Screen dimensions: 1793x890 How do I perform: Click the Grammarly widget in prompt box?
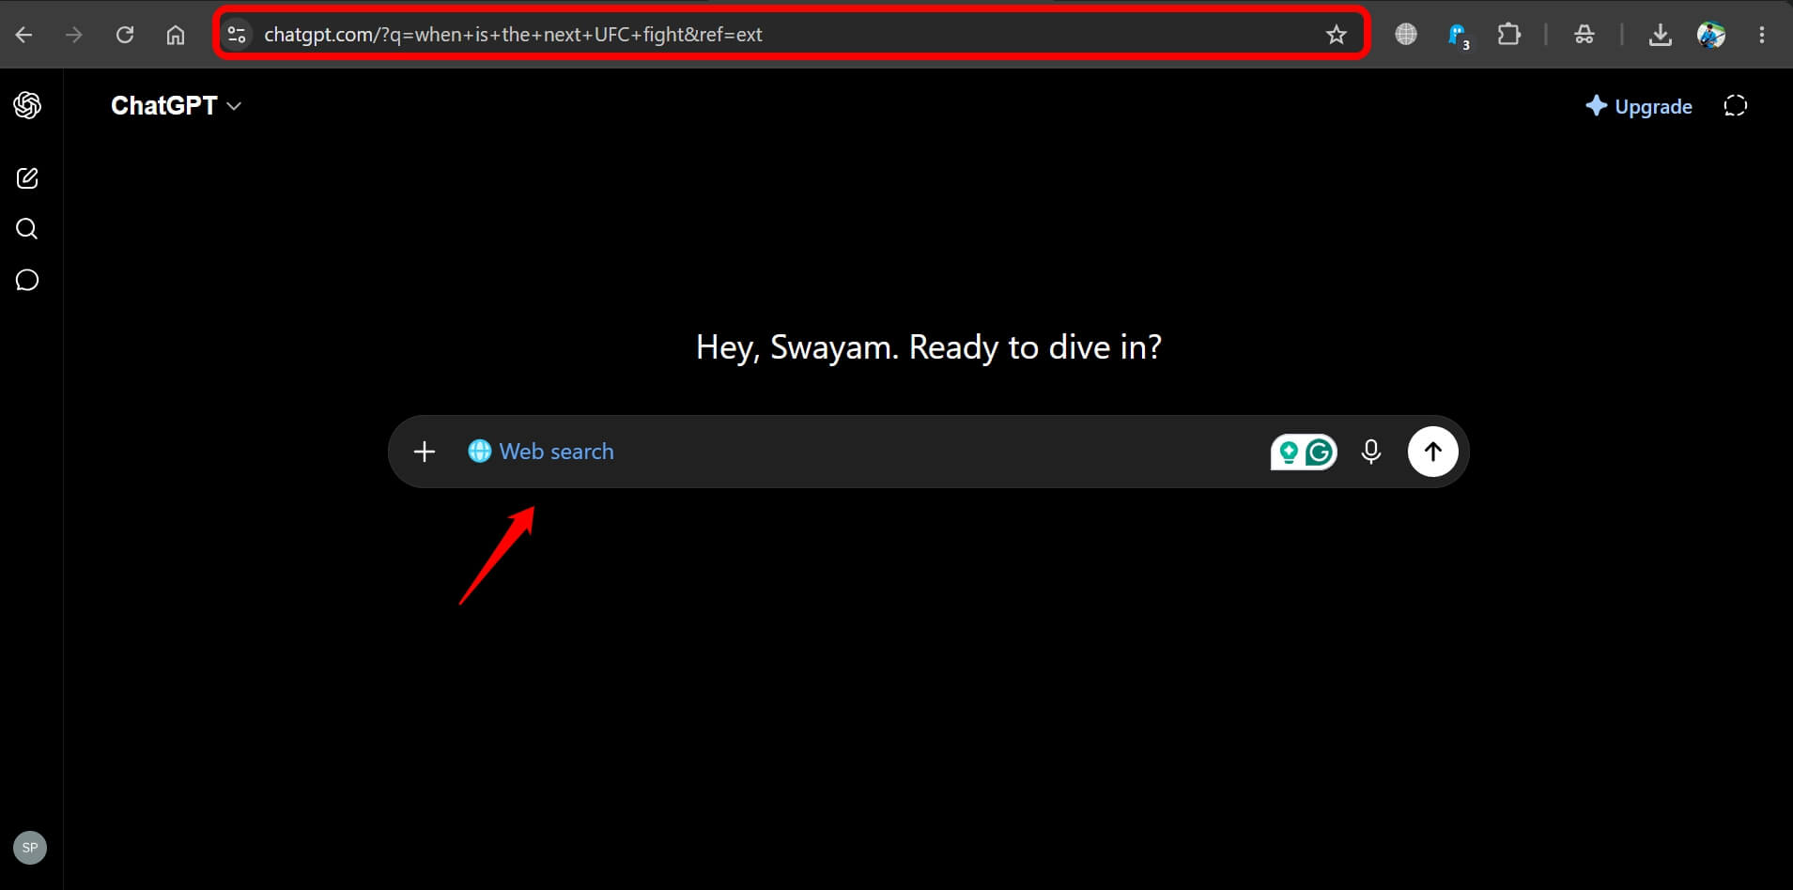tap(1304, 453)
